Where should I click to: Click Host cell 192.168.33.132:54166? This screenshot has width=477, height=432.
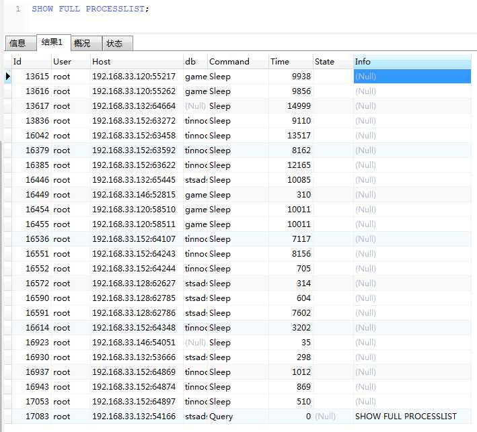tap(137, 417)
